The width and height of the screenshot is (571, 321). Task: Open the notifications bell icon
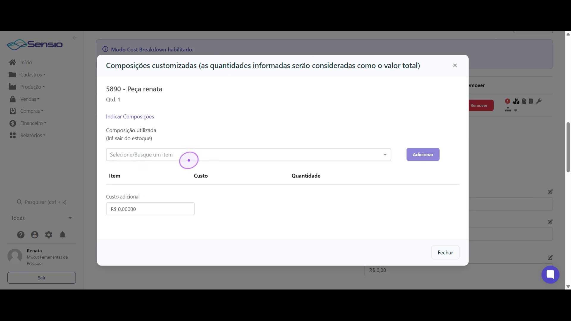(x=62, y=235)
